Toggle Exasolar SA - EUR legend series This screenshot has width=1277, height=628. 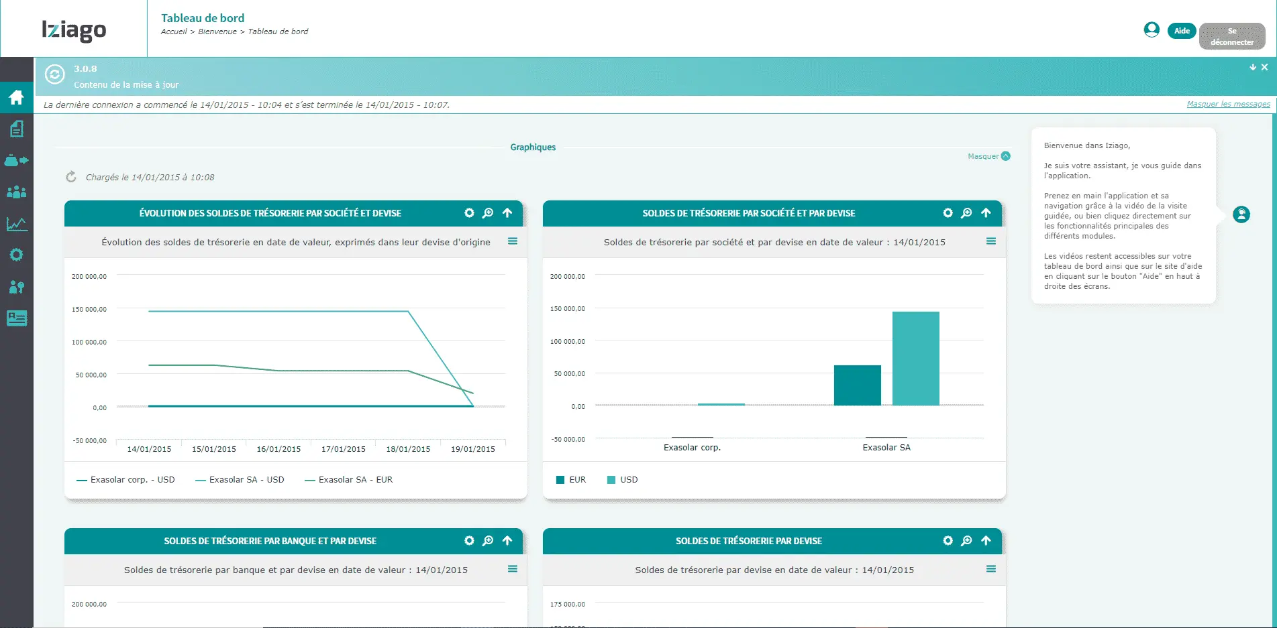point(348,480)
